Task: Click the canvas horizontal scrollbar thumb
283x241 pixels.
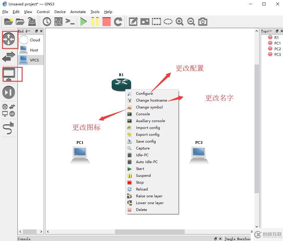Action: (x=150, y=231)
